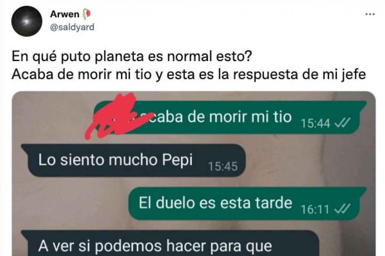
Task: Open the display name Arwen
Action: [64, 14]
